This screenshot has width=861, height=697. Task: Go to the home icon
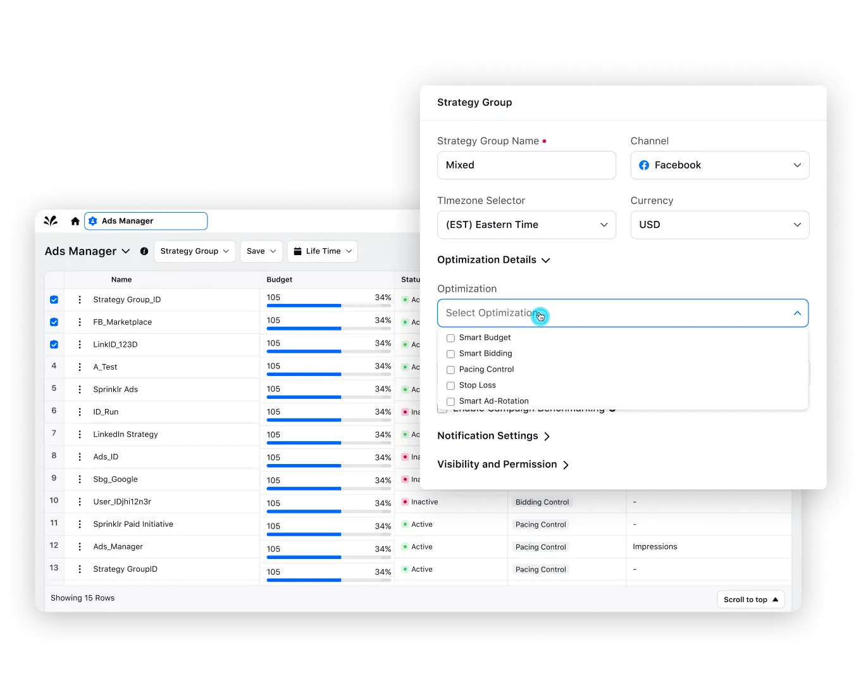(75, 221)
